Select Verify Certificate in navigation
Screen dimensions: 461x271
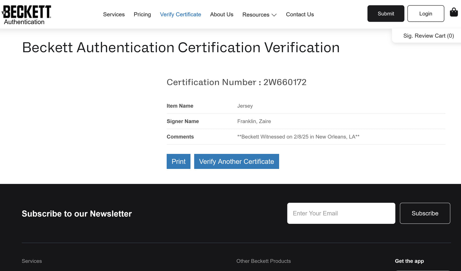(181, 14)
